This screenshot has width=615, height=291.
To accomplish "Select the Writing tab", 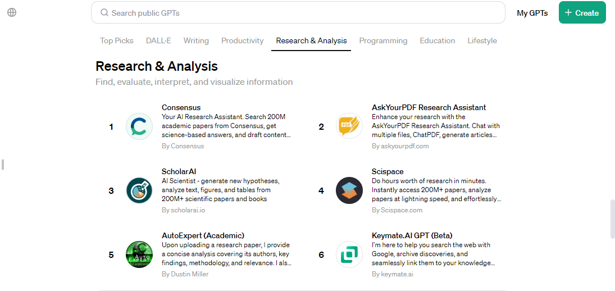I will click(196, 40).
